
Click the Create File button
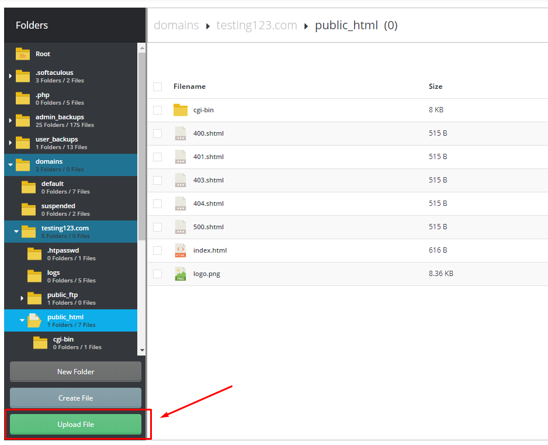(x=75, y=398)
